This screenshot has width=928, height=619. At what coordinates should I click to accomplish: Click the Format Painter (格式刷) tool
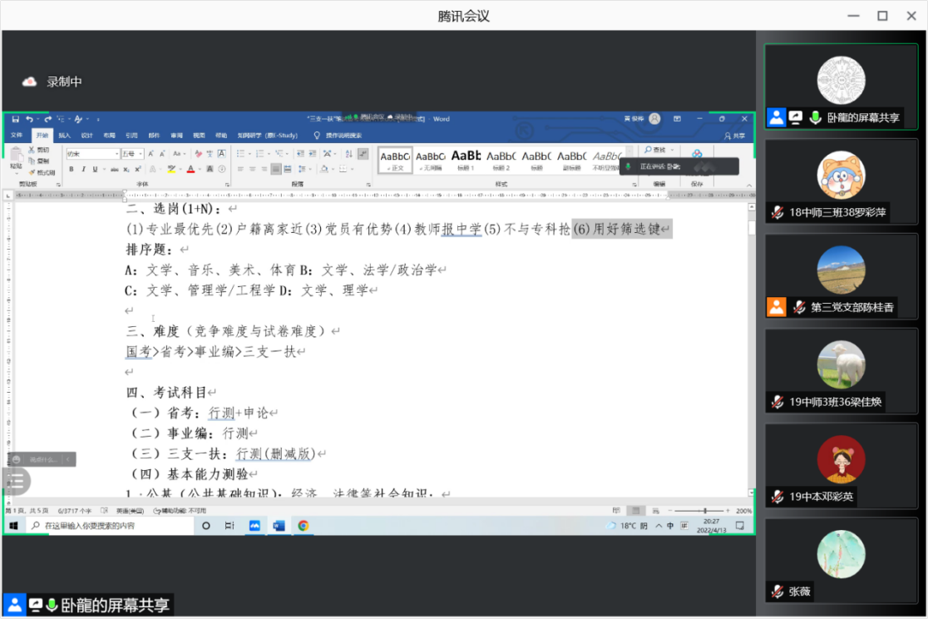pyautogui.click(x=43, y=172)
